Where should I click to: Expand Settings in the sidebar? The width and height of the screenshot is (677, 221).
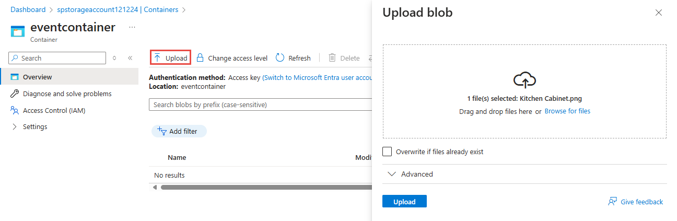coord(14,126)
